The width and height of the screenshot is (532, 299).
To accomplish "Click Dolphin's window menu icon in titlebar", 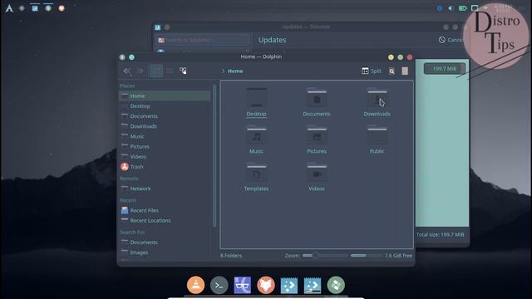I will coord(122,57).
